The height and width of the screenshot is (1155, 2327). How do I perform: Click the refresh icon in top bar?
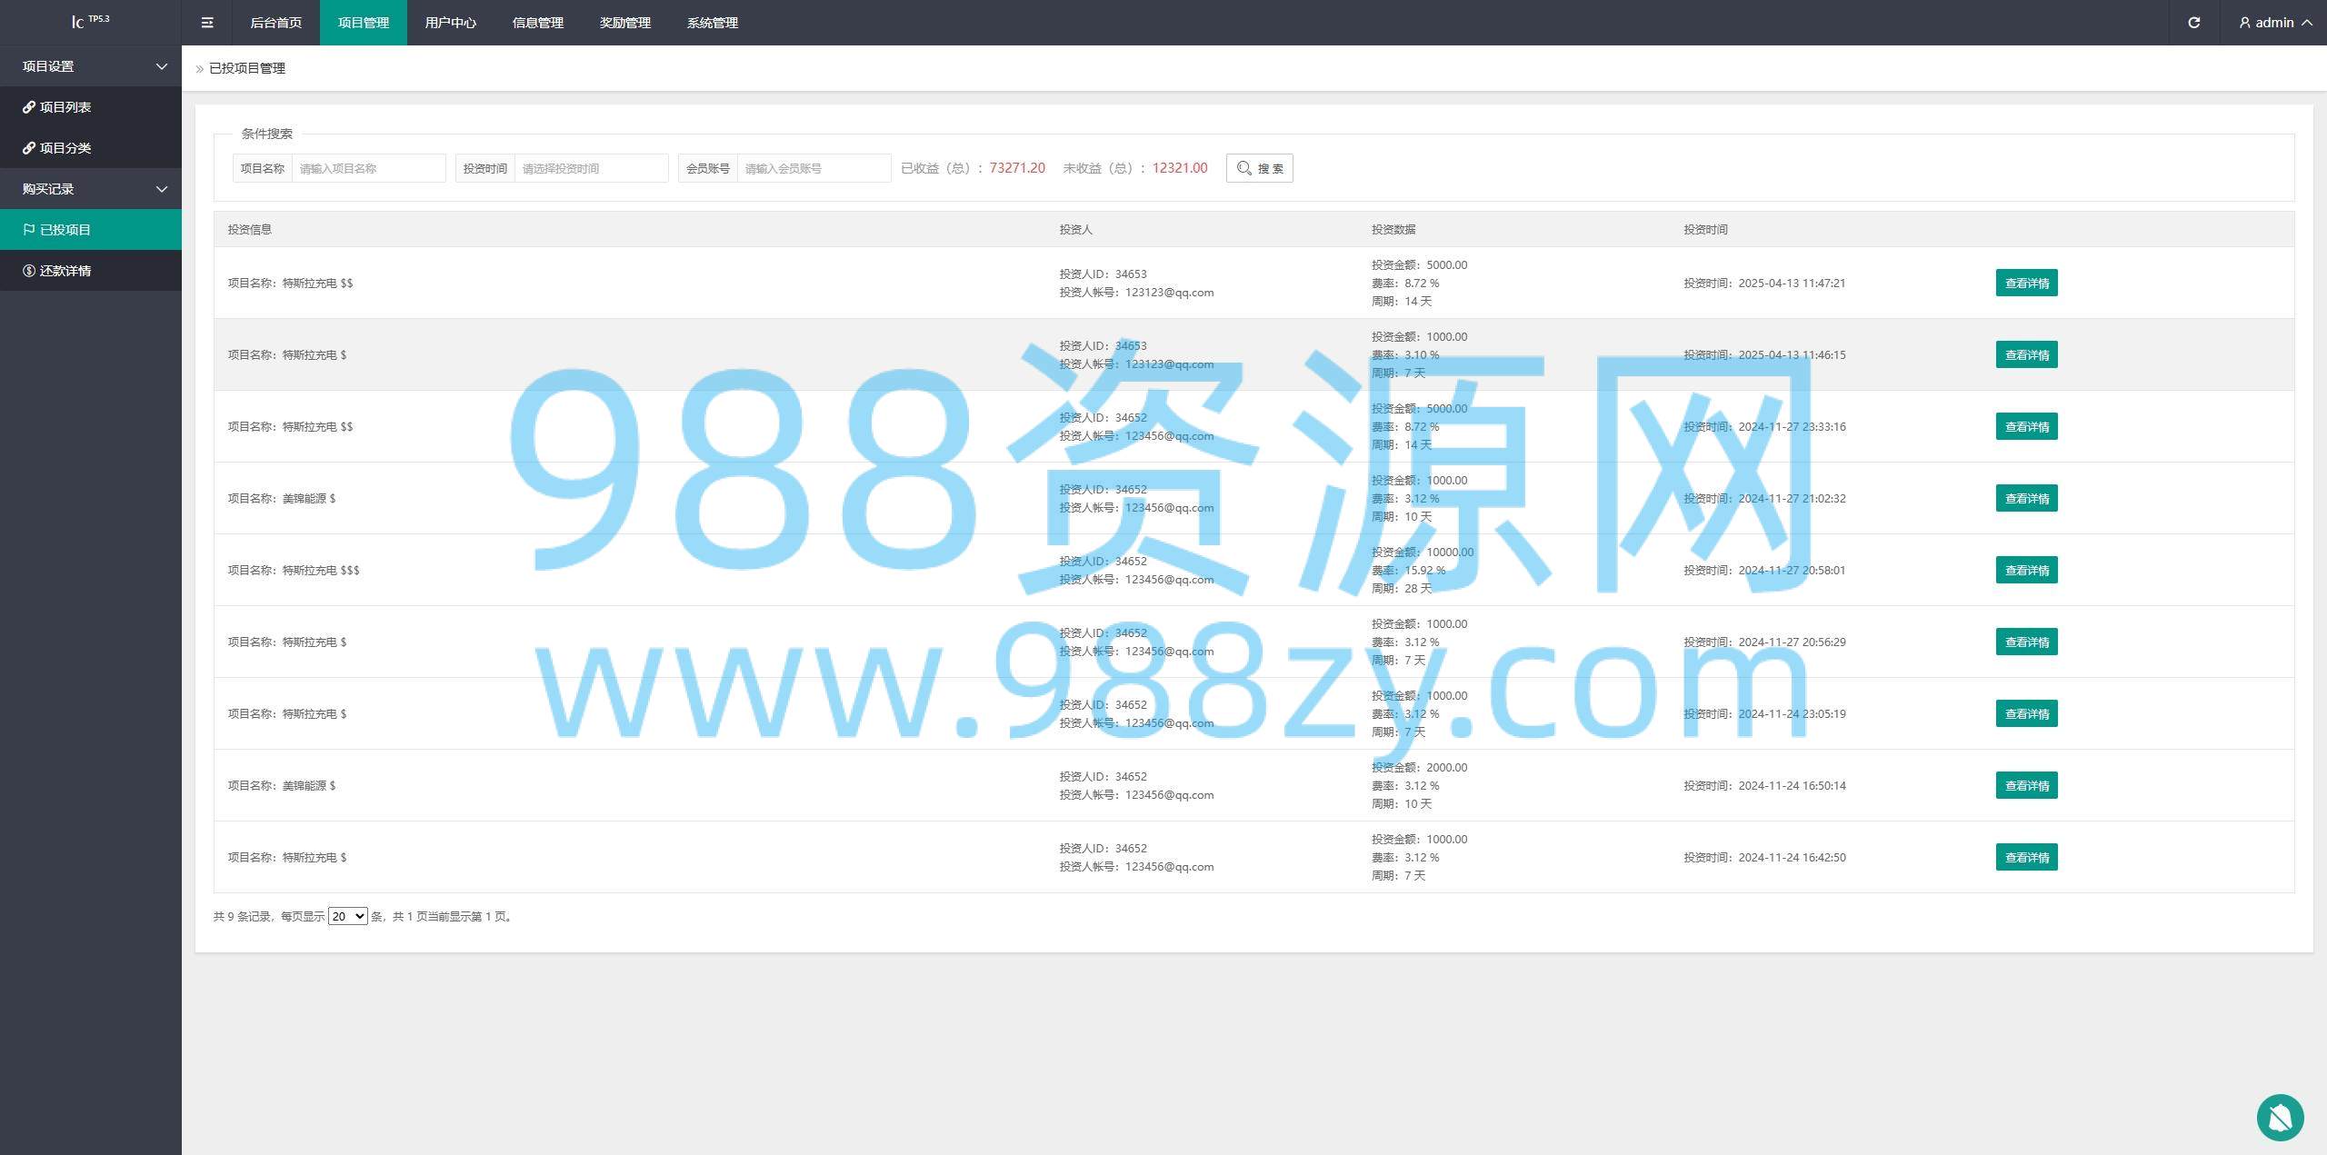[2193, 23]
